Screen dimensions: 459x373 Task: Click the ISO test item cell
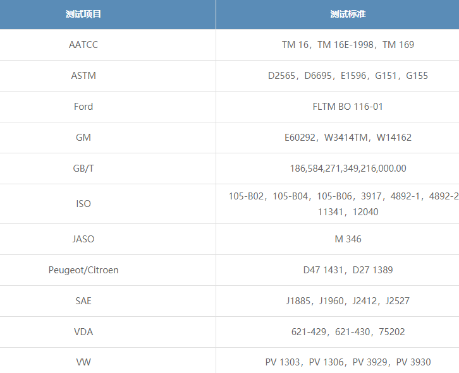point(83,204)
